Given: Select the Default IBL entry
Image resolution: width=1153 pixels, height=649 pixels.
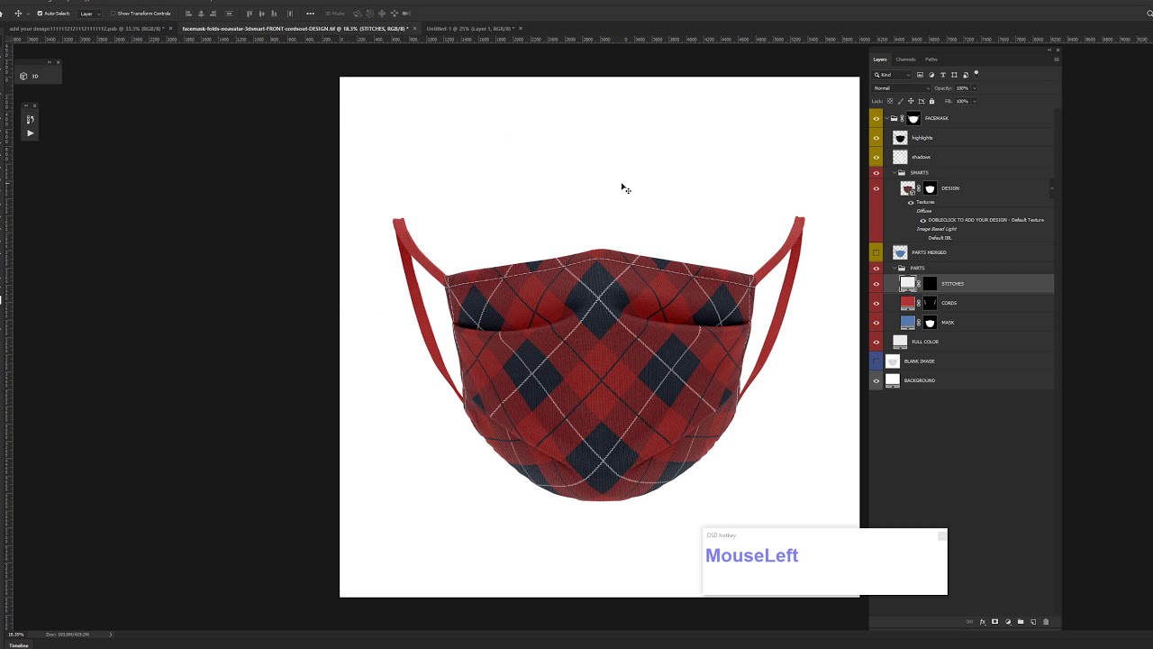Looking at the screenshot, I should tap(940, 238).
